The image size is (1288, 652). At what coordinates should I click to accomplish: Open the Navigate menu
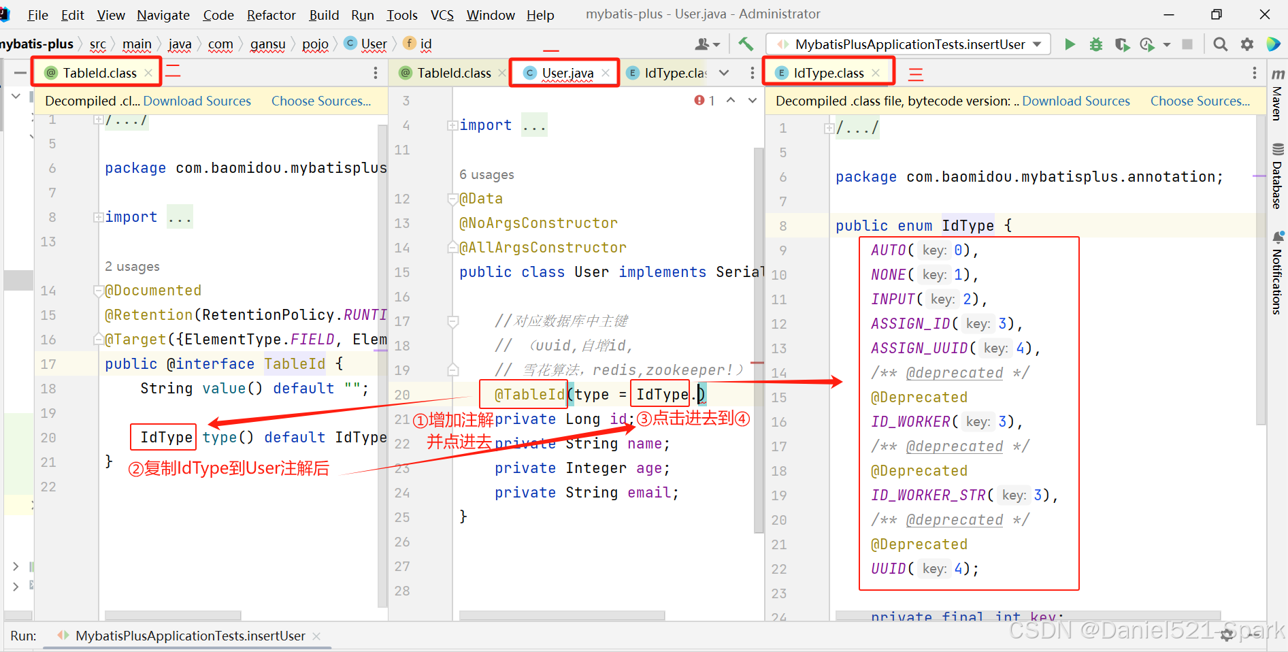tap(163, 15)
